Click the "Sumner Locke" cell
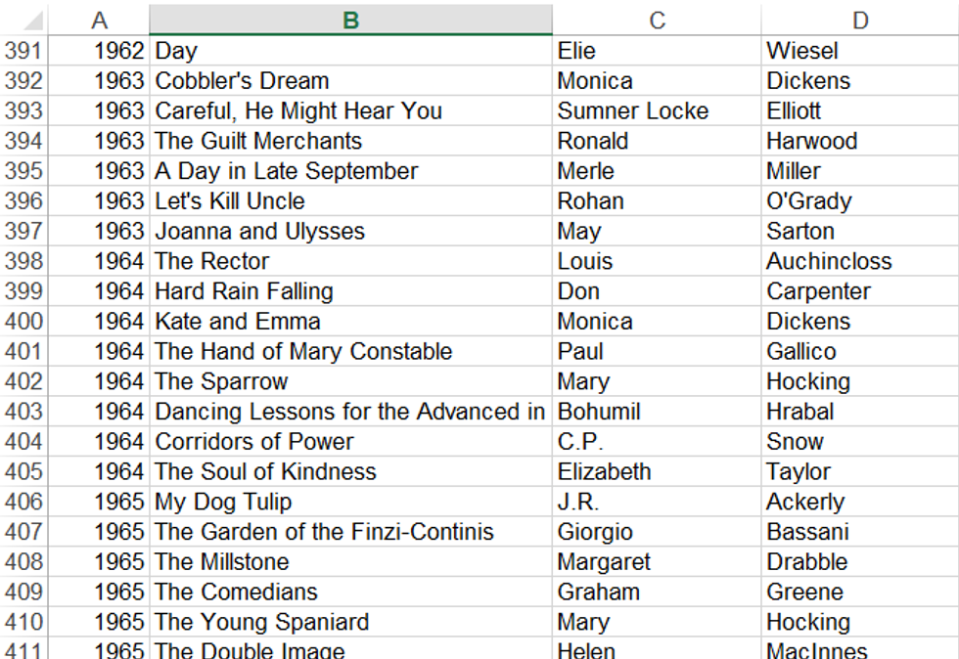 click(x=657, y=111)
